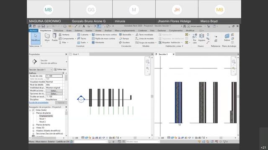Viewport: 268px width, 150px height.
Task: Select Nivel 2 in project browser
Action: click(42, 122)
